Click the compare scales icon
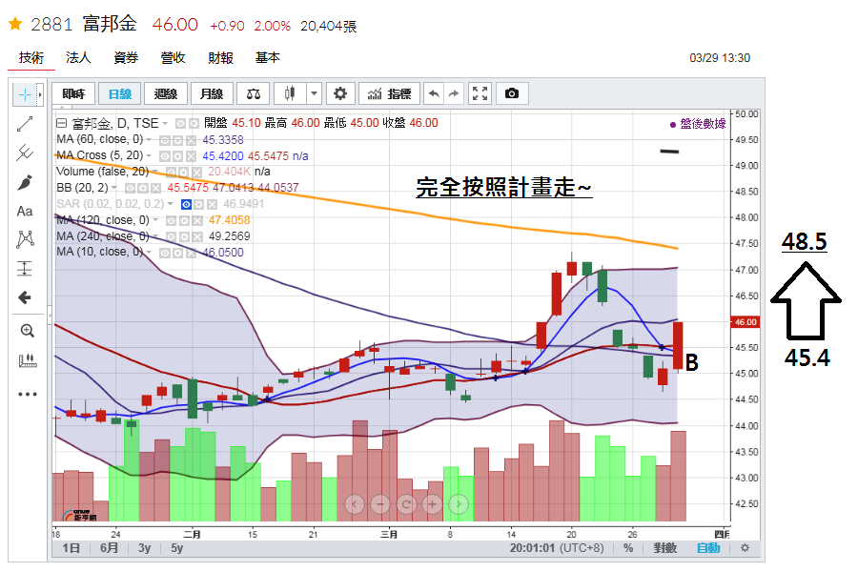The width and height of the screenshot is (858, 572). point(254,93)
